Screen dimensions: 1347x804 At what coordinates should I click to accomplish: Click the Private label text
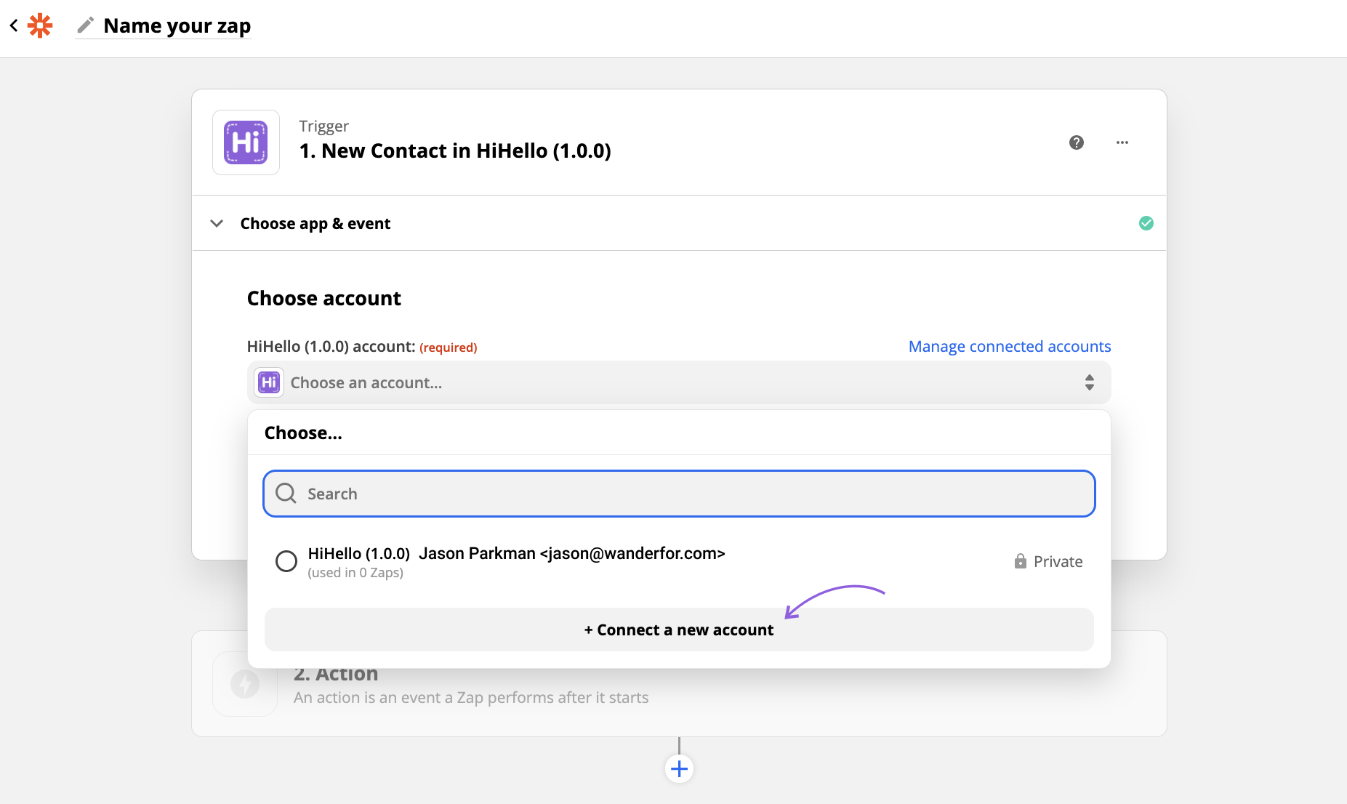pyautogui.click(x=1058, y=561)
